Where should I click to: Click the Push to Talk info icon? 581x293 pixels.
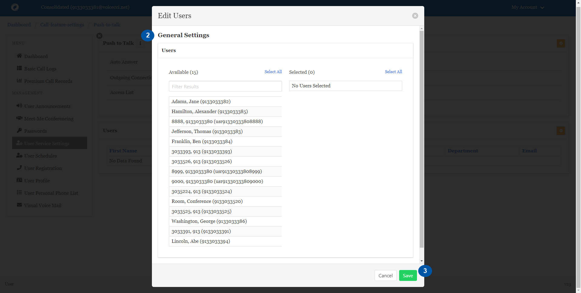140,43
